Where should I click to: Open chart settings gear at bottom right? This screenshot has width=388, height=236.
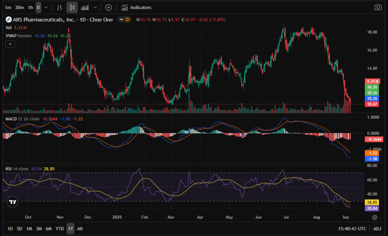point(375,217)
